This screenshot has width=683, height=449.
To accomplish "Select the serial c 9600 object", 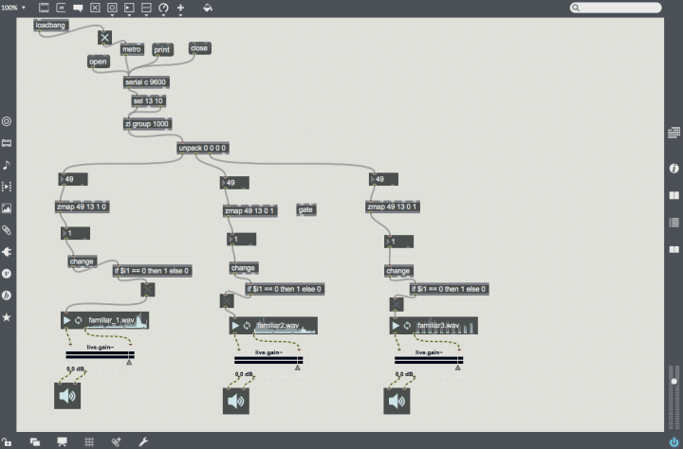I will pyautogui.click(x=146, y=82).
